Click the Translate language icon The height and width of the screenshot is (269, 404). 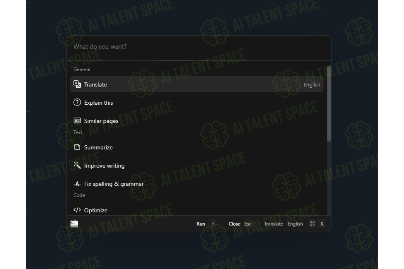tap(77, 84)
